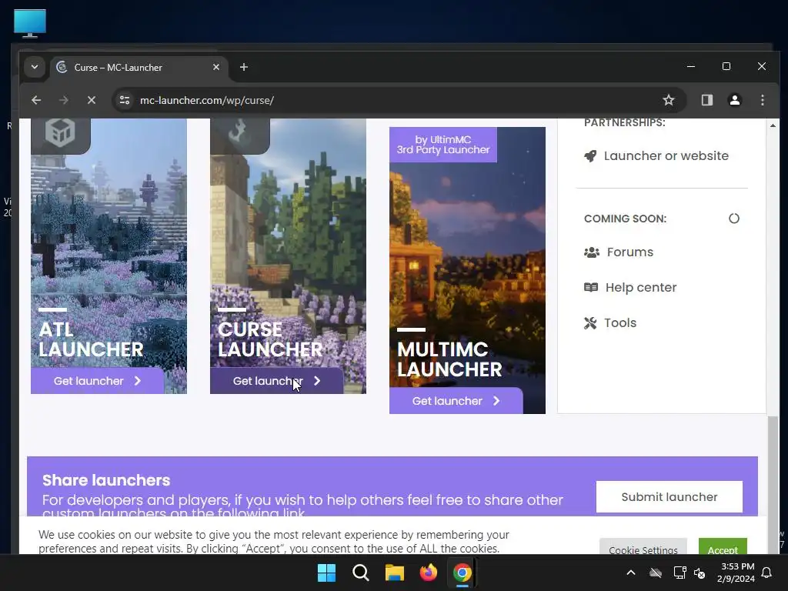Select the This PC desktop icon
788x591 pixels.
(30, 23)
